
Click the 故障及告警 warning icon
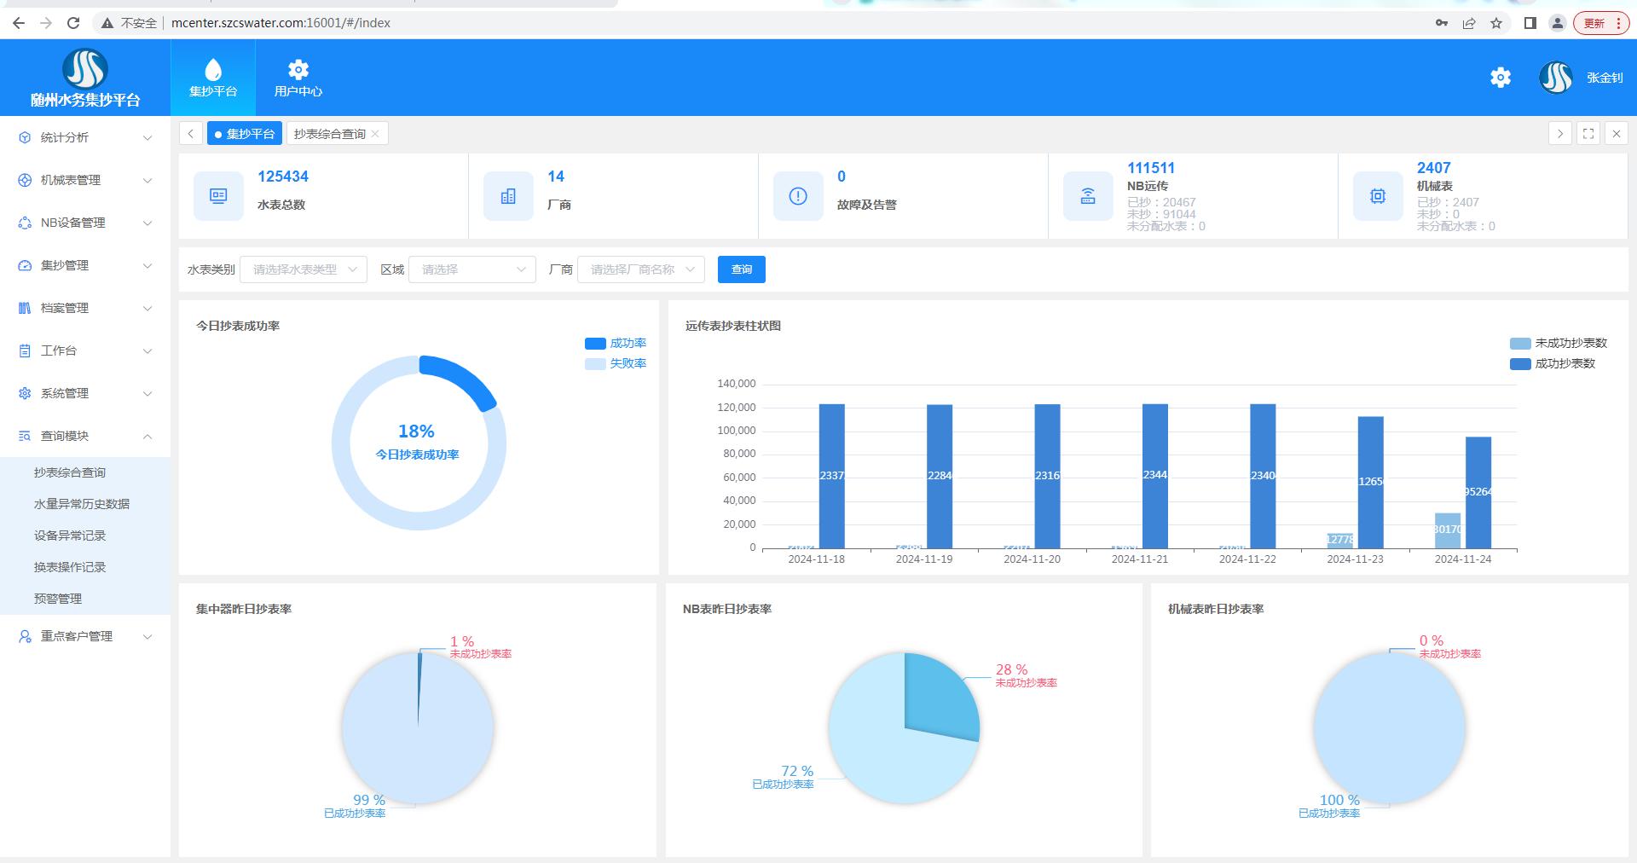(798, 196)
